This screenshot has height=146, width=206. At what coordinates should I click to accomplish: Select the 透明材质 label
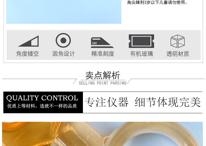(178, 54)
